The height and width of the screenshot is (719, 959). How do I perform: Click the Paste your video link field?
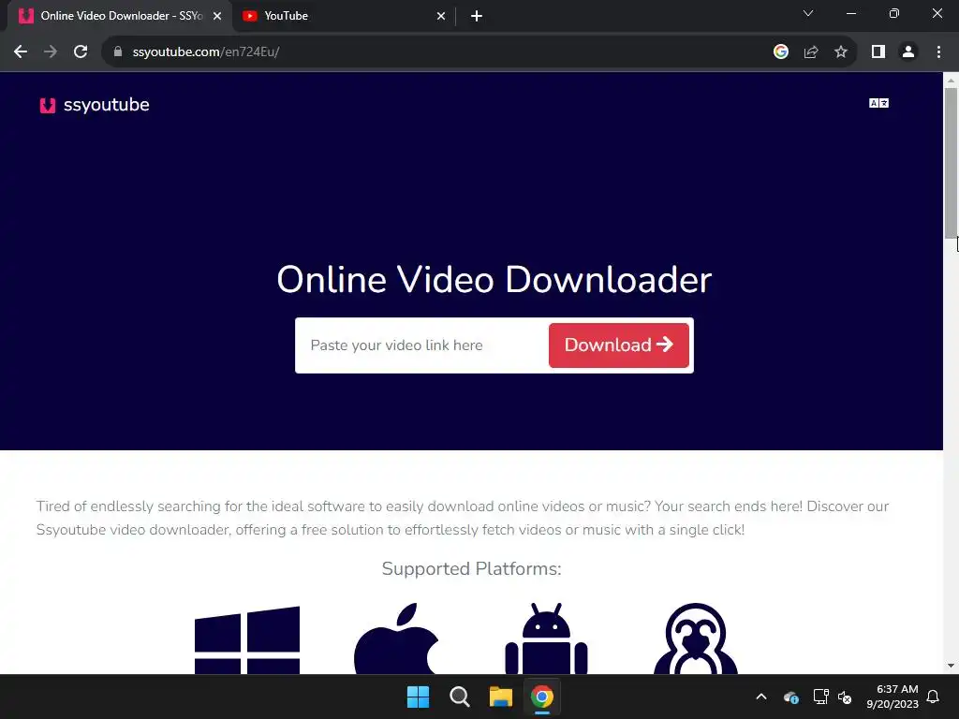tap(422, 345)
